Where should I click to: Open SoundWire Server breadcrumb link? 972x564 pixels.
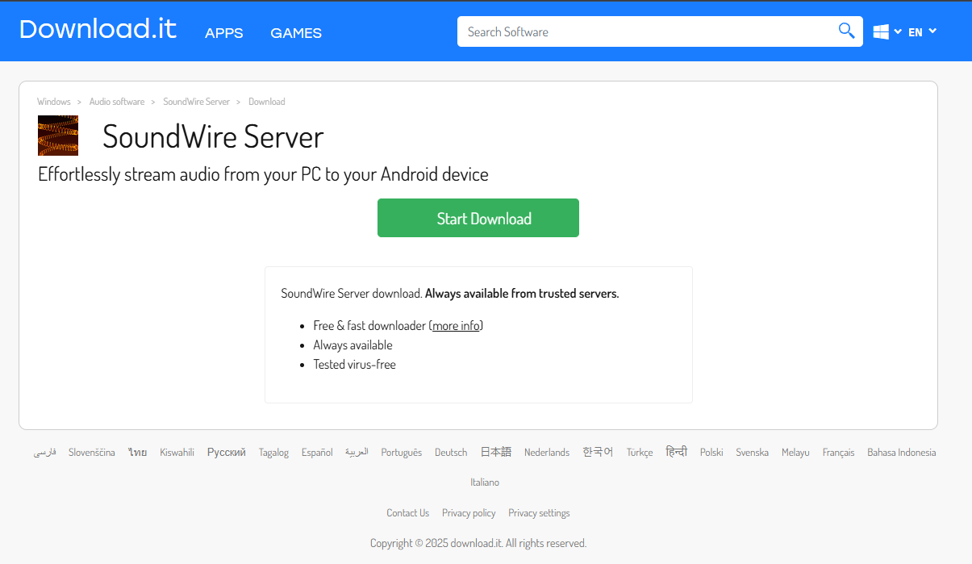pyautogui.click(x=197, y=102)
